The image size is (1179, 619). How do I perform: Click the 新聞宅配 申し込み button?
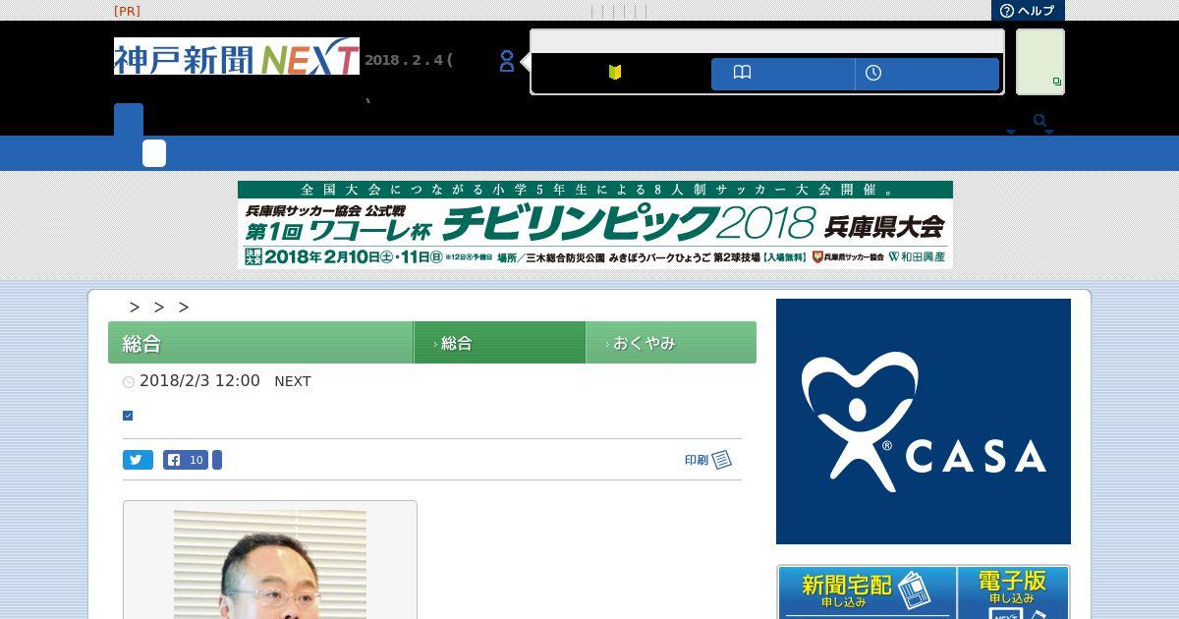click(x=868, y=591)
